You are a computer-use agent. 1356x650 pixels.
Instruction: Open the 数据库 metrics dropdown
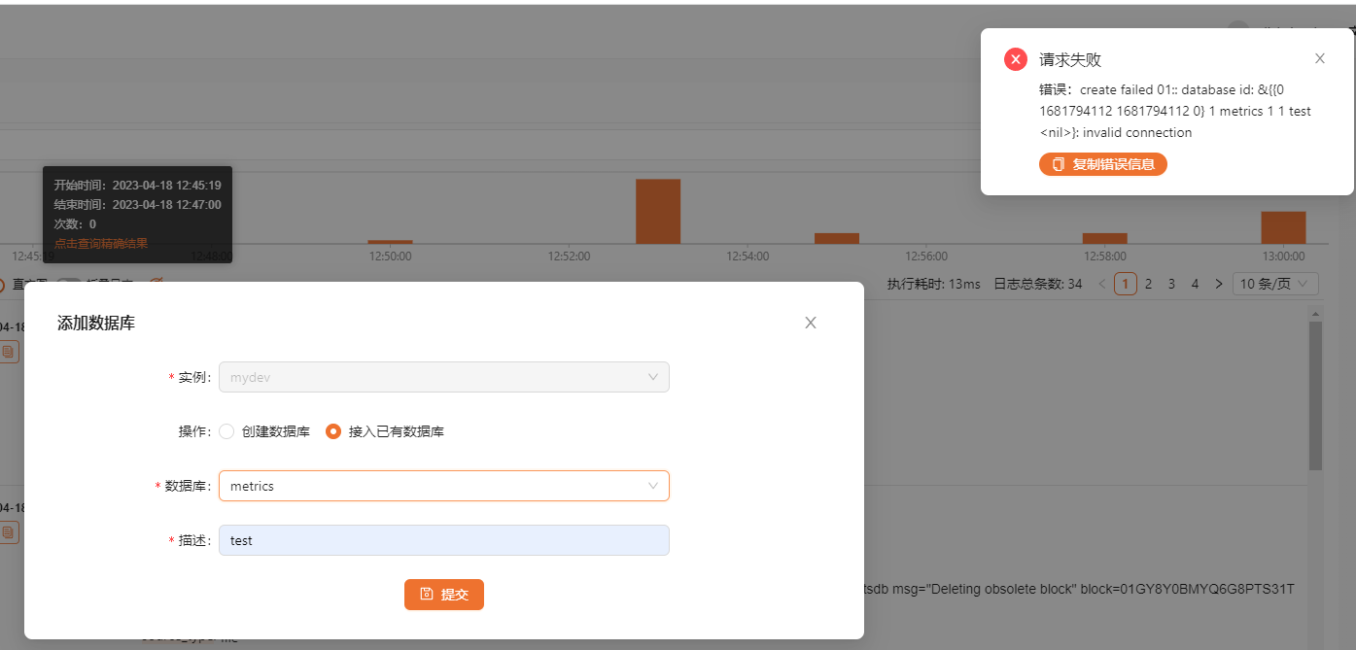point(444,486)
